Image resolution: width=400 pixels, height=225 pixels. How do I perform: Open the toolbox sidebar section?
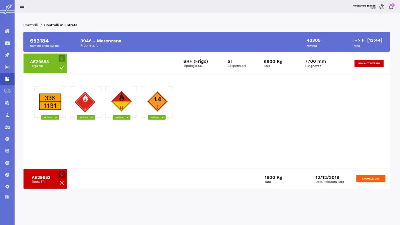[7, 127]
